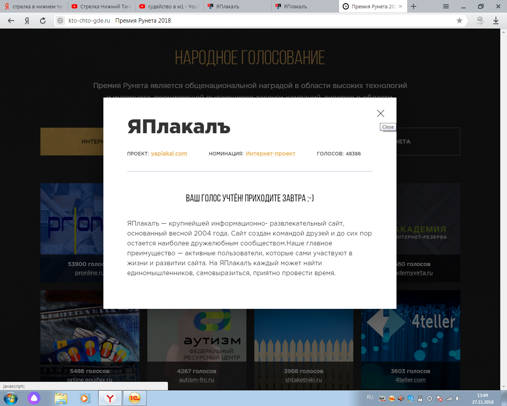Open the 4teller.com link
Image resolution: width=507 pixels, height=406 pixels.
tap(410, 380)
